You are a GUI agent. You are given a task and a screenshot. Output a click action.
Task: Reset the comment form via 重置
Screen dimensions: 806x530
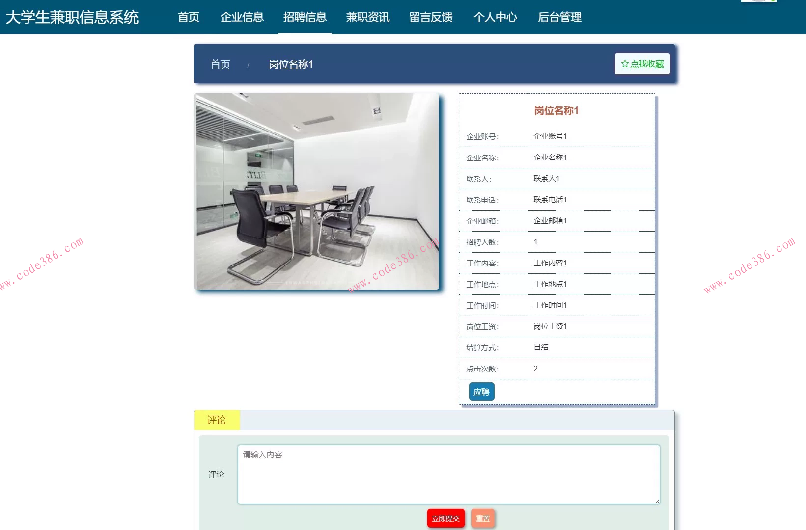tap(483, 518)
